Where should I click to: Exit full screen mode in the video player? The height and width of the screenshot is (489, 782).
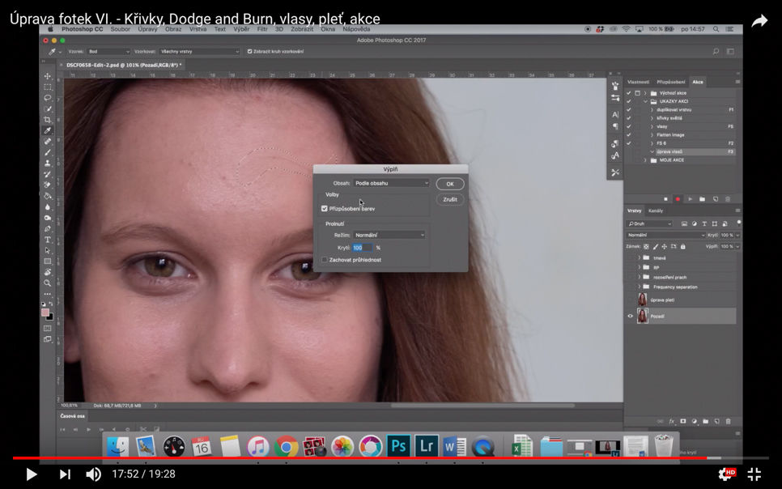coord(754,474)
